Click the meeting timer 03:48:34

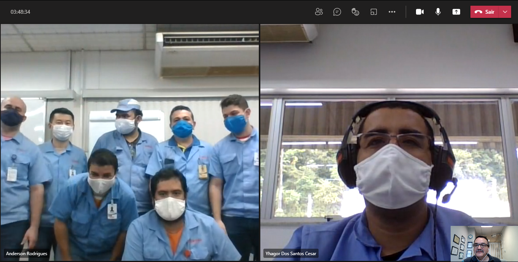20,12
